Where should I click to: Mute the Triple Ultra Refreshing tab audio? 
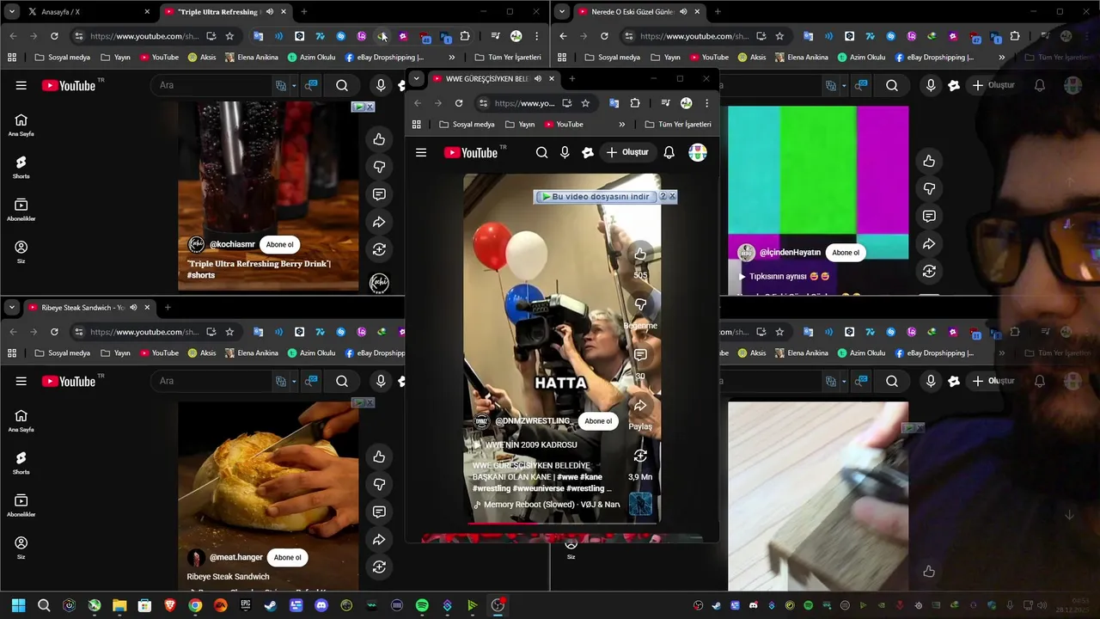[x=270, y=12]
